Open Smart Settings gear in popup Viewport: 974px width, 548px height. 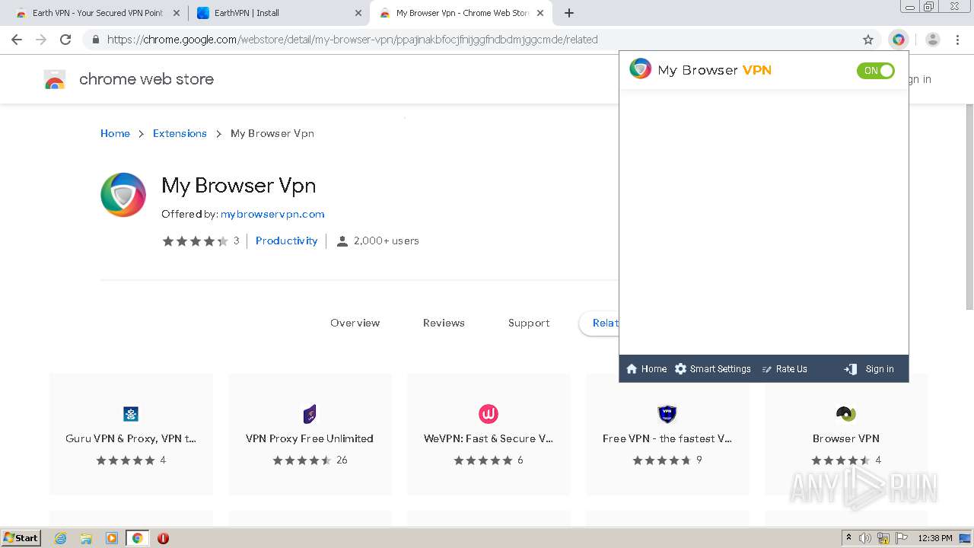click(x=712, y=369)
